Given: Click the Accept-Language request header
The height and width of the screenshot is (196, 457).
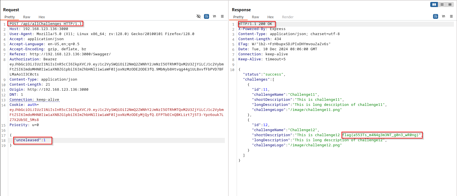Looking at the screenshot, I should coord(45,44).
